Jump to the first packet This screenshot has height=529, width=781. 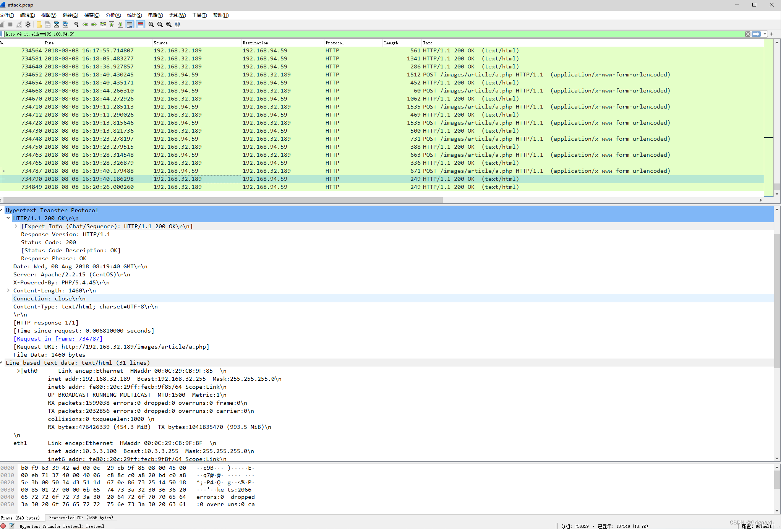112,24
